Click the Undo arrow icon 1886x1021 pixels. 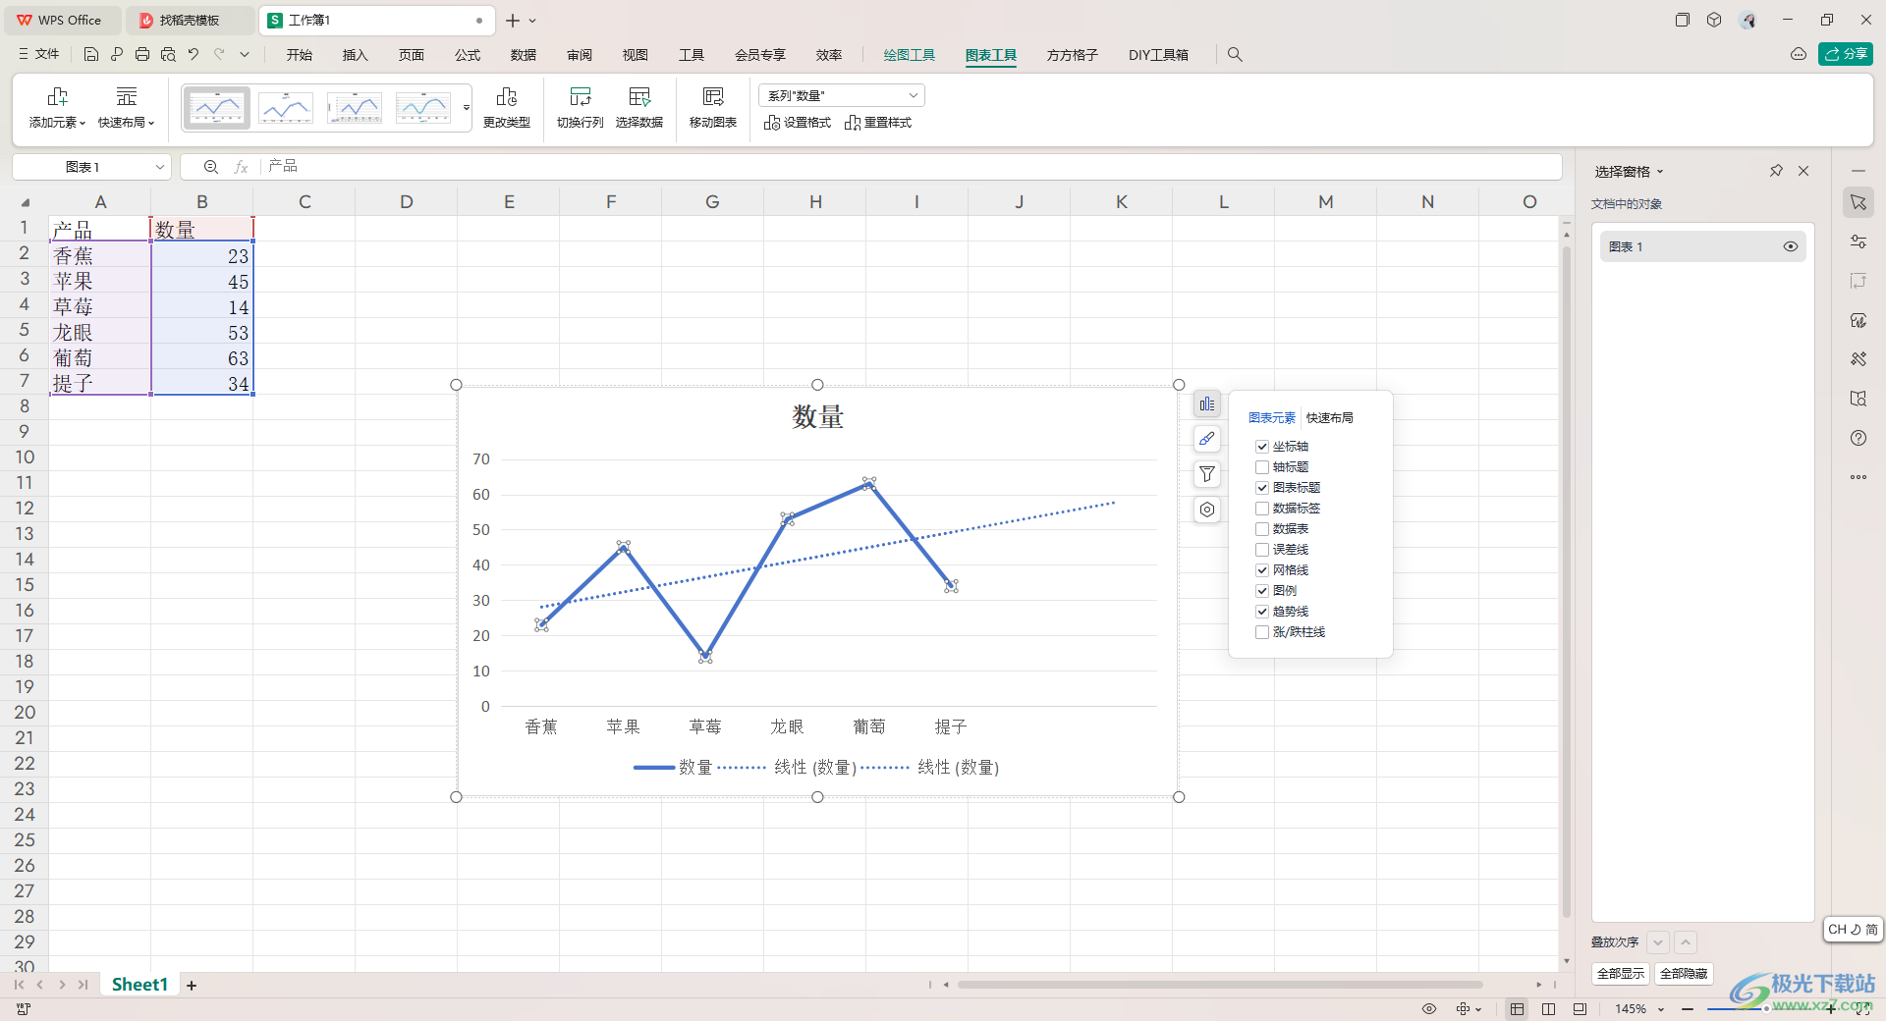point(194,55)
